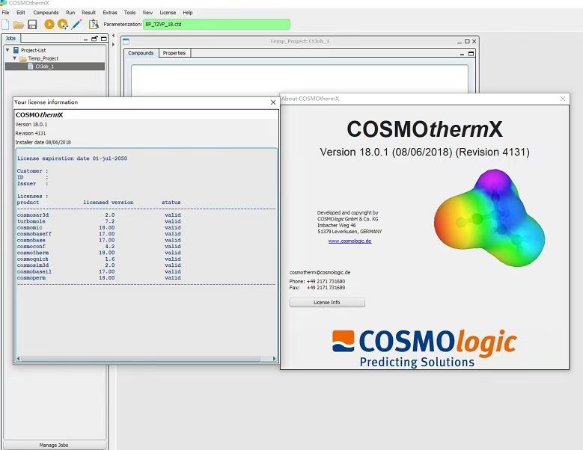The height and width of the screenshot is (450, 583).
Task: Open the Run menu
Action: (70, 13)
